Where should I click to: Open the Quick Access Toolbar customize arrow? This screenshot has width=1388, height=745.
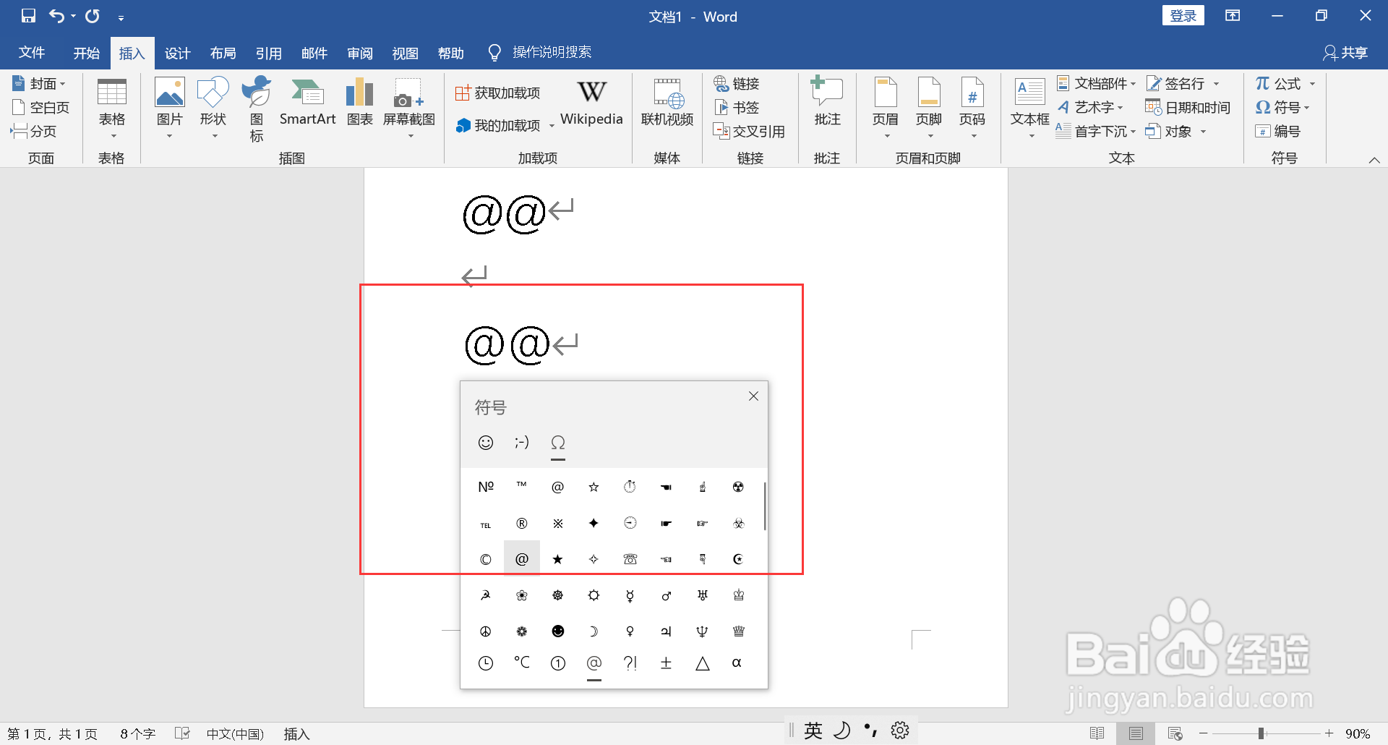pyautogui.click(x=121, y=17)
